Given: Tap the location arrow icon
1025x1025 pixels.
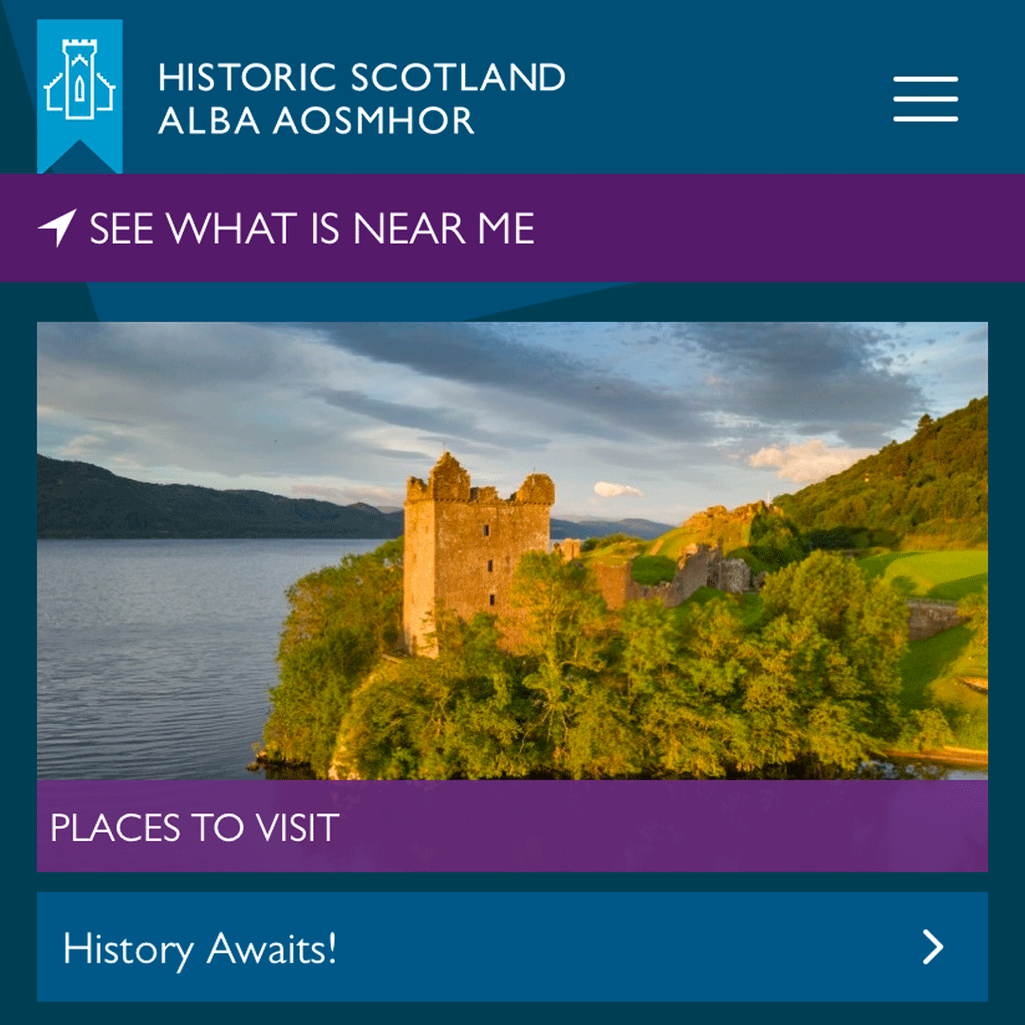Looking at the screenshot, I should tap(58, 228).
